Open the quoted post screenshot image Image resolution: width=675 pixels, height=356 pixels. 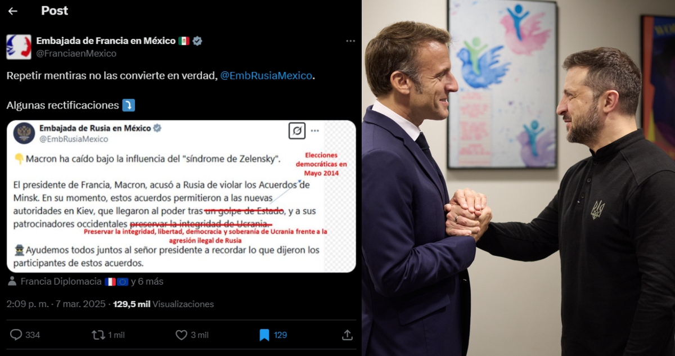[181, 196]
